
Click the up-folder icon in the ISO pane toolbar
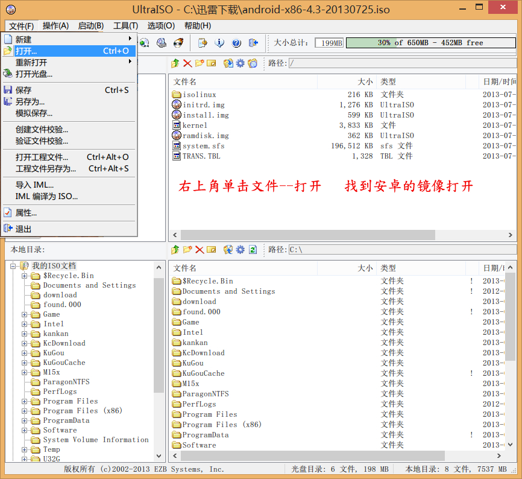click(x=175, y=63)
